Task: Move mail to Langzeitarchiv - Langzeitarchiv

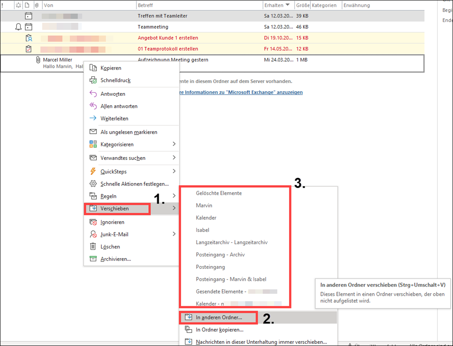Action: [232, 242]
